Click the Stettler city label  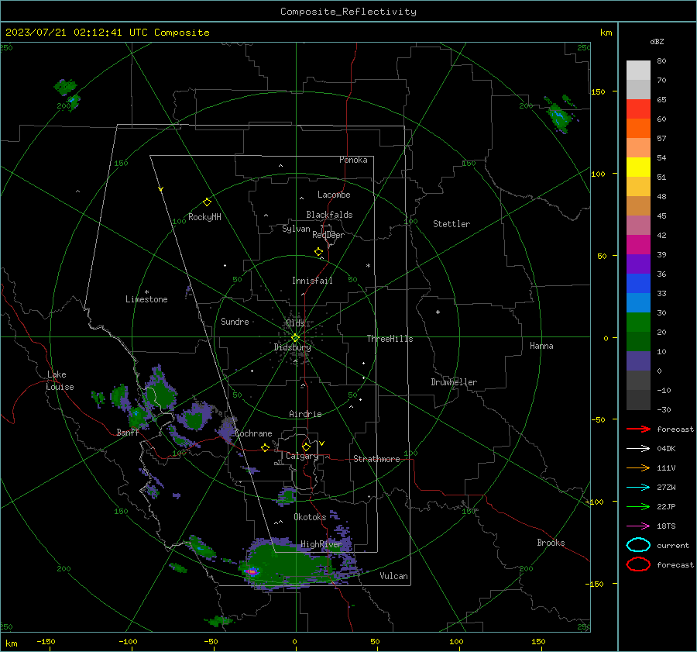452,224
